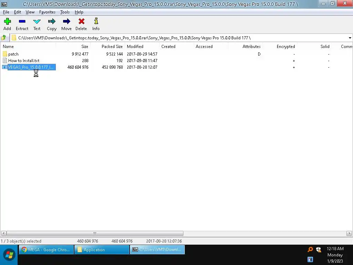Click the security shield tray icon

click(319, 249)
